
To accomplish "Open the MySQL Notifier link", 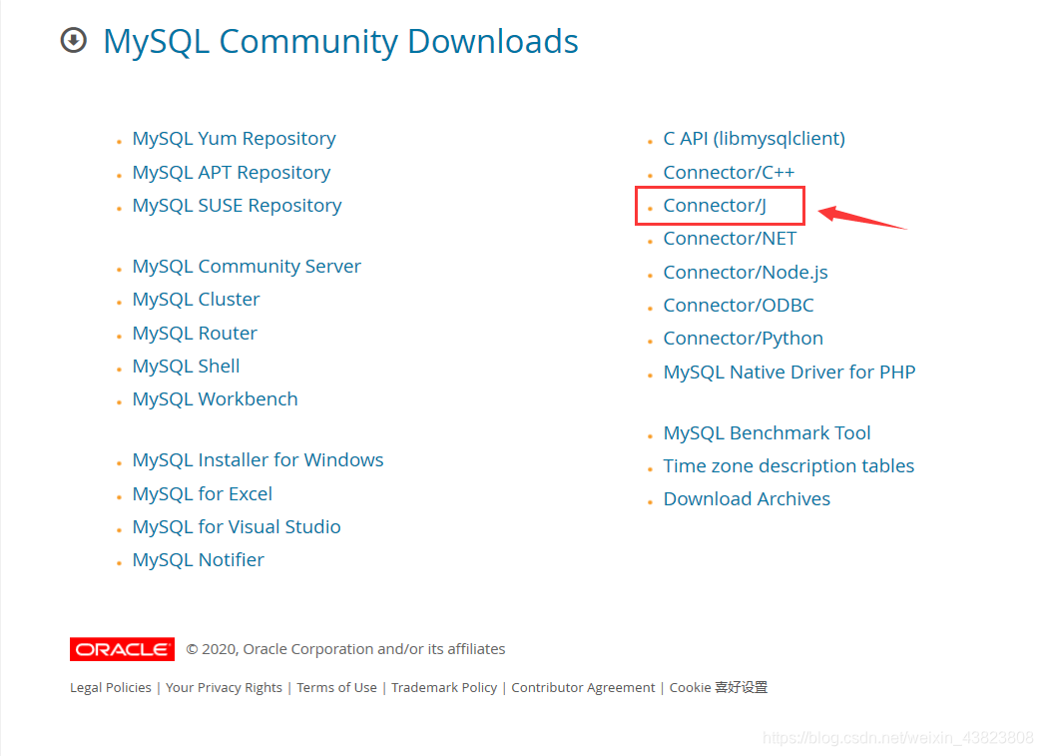I will coord(199,559).
